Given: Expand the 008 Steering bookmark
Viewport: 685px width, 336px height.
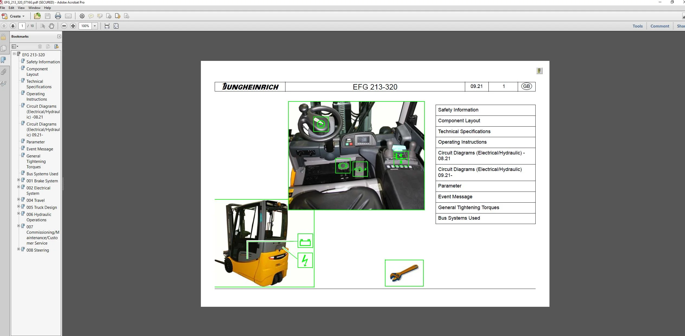Looking at the screenshot, I should coord(19,249).
